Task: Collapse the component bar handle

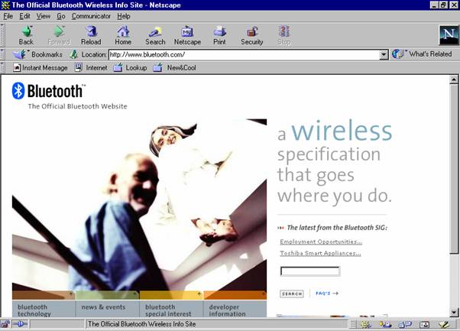Action: 353,324
